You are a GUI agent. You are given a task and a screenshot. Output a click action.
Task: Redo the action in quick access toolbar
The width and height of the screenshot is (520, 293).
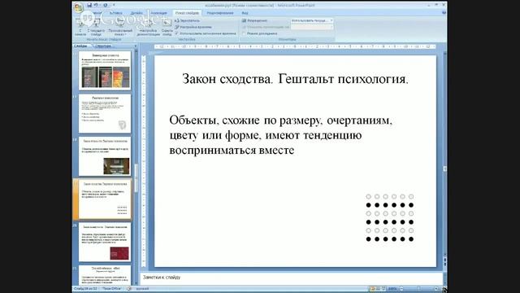pos(106,5)
